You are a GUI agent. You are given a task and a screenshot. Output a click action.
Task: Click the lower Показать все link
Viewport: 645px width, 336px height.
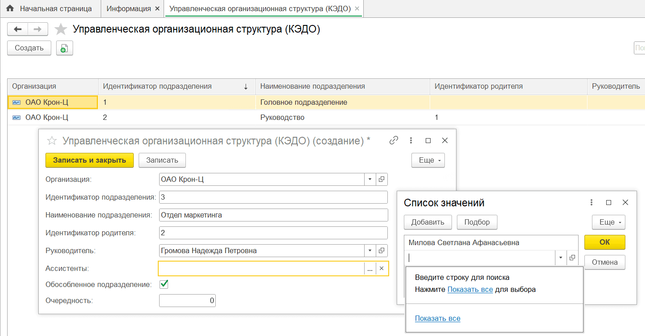(437, 318)
